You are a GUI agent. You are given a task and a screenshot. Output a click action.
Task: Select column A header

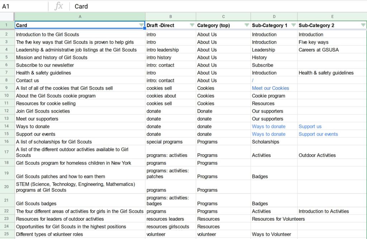click(x=80, y=16)
